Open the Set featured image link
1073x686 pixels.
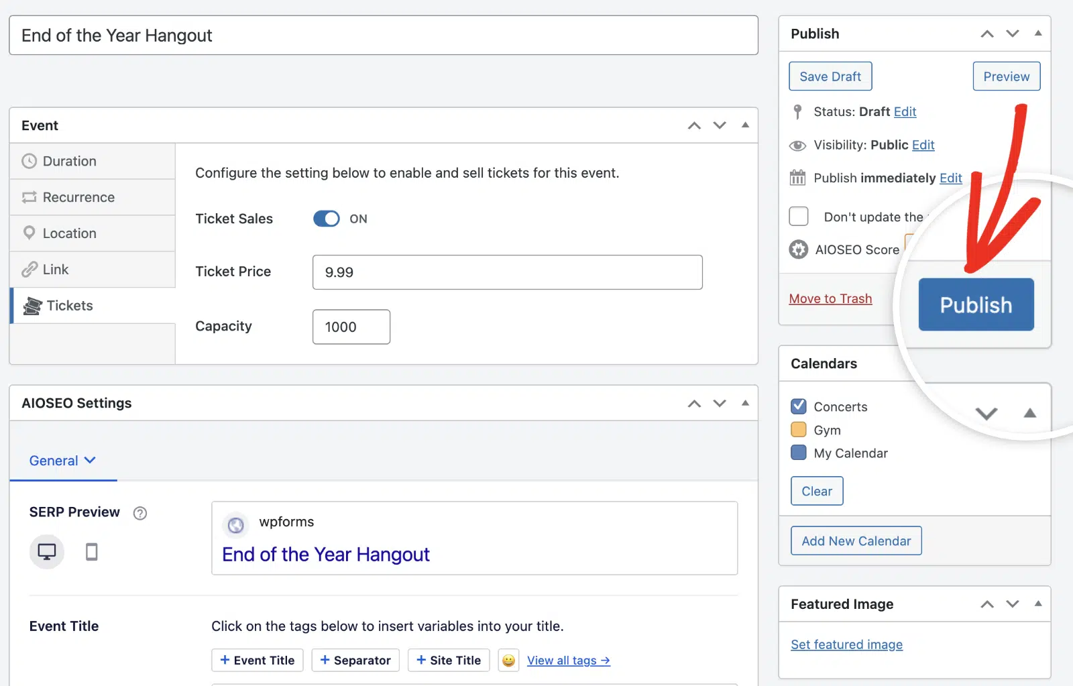pos(846,644)
